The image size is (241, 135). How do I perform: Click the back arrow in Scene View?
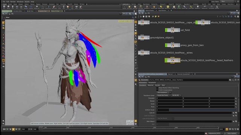tap(3, 14)
